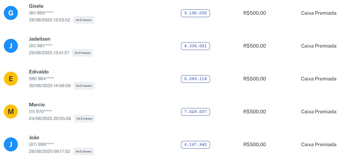Click Edivaldo's R$500,00 prize amount

255,79
